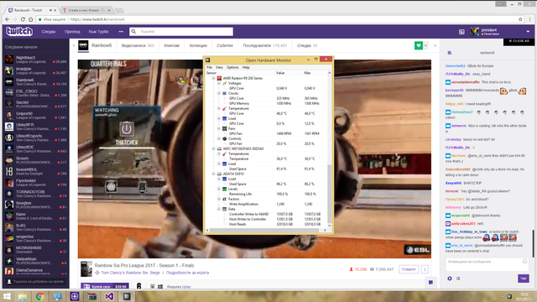Click the CLOSE AD button
This screenshot has width=537, height=302.
pos(519,41)
